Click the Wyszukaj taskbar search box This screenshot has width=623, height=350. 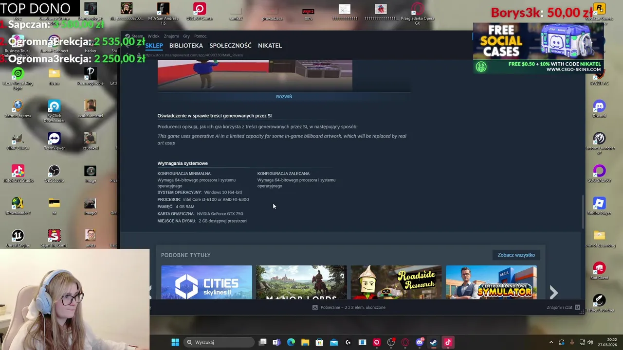point(218,342)
